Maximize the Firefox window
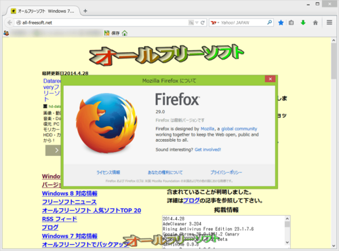The width and height of the screenshot is (339, 251). [317, 4]
